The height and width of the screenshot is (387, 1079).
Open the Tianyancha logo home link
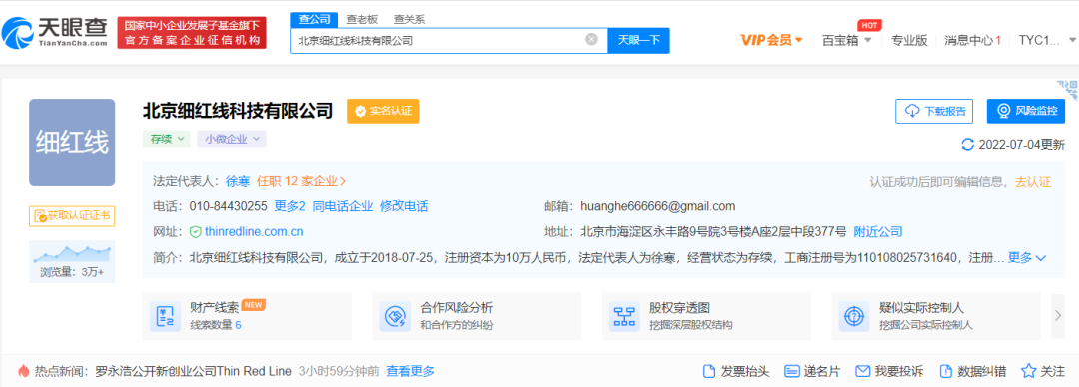(x=55, y=32)
